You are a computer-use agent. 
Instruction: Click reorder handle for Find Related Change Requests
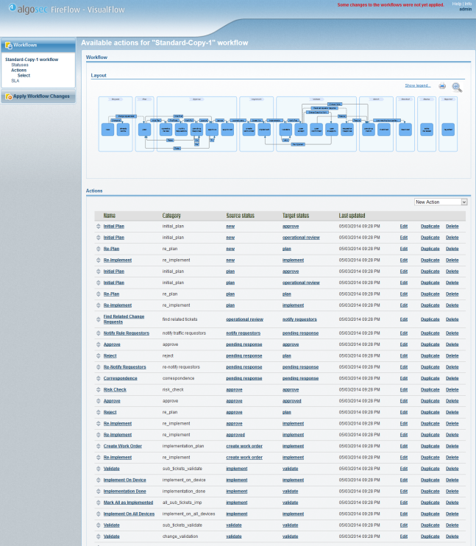click(x=98, y=319)
